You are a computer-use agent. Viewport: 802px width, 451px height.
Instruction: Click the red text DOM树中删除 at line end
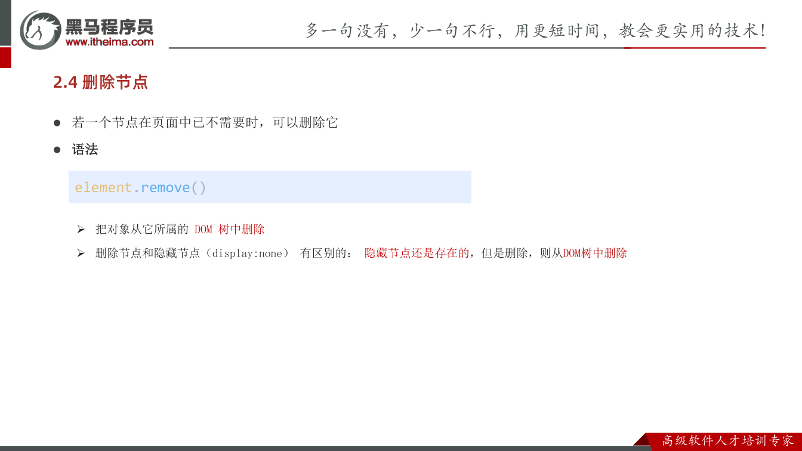coord(595,253)
